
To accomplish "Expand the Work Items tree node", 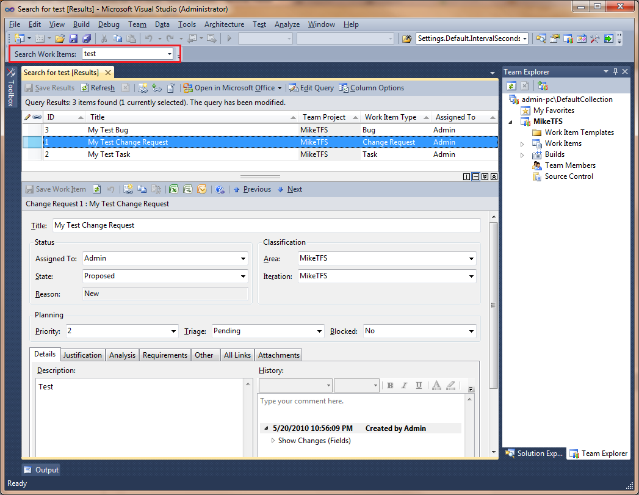I will pos(522,144).
